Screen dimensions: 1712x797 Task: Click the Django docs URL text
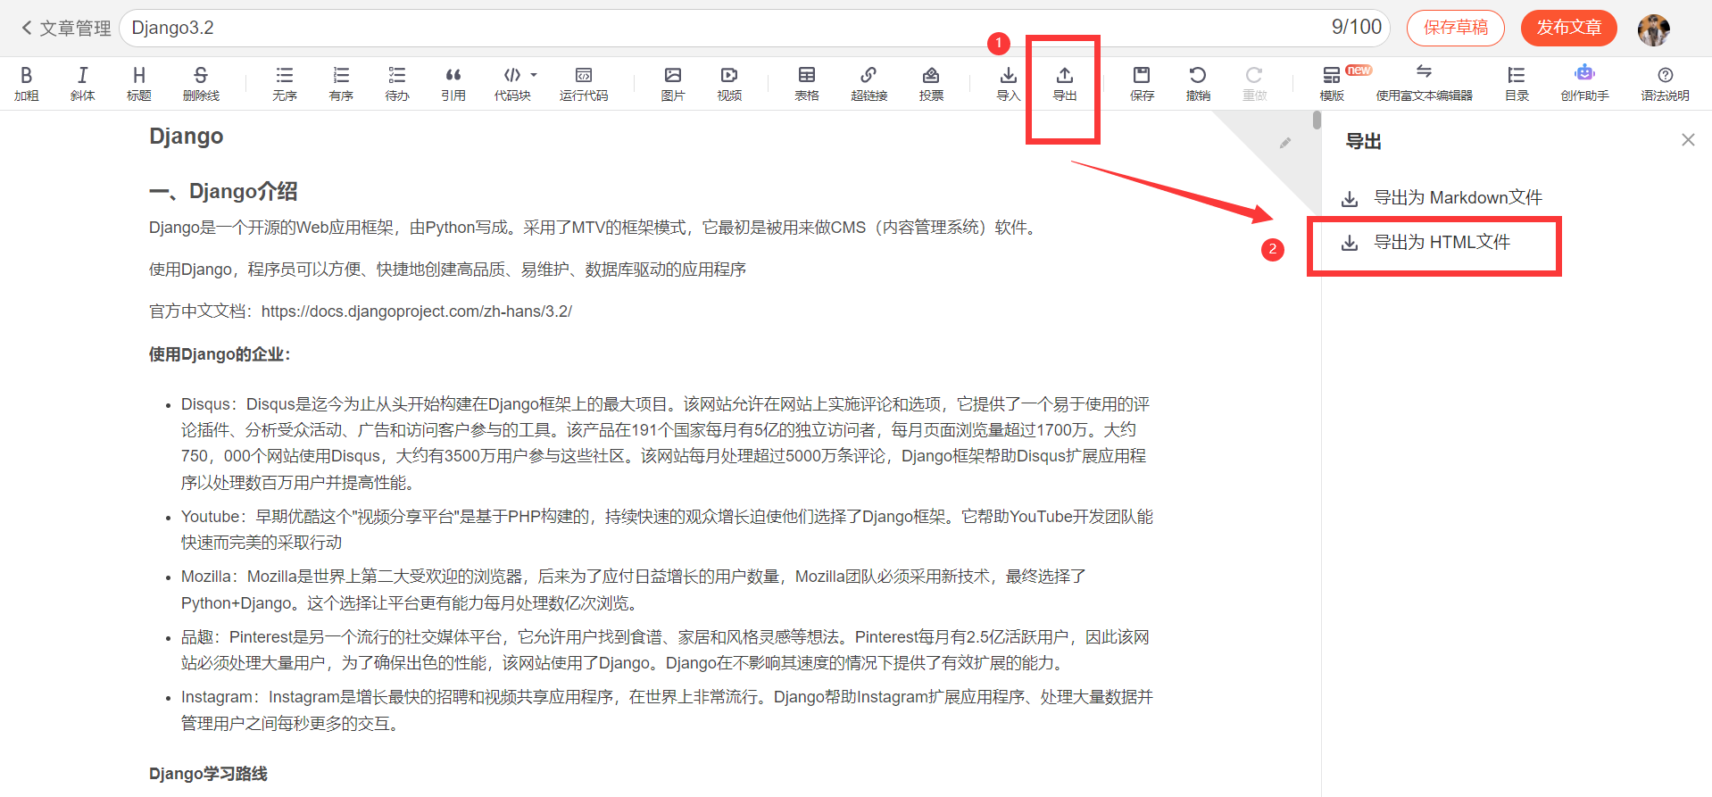click(x=417, y=311)
